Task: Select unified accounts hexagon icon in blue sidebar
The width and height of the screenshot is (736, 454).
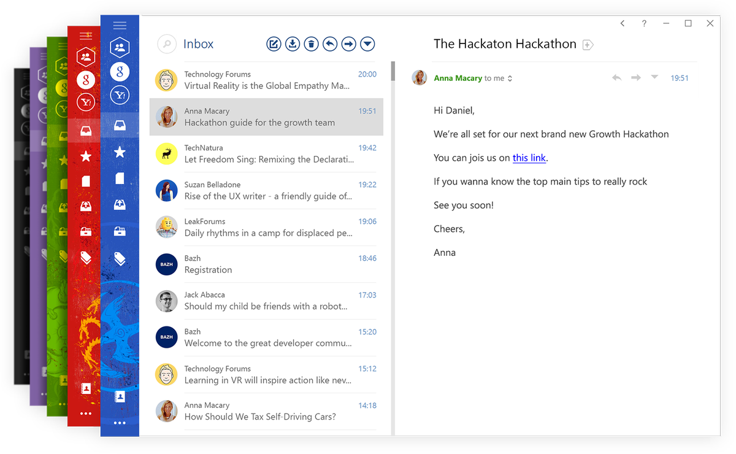Action: click(120, 47)
